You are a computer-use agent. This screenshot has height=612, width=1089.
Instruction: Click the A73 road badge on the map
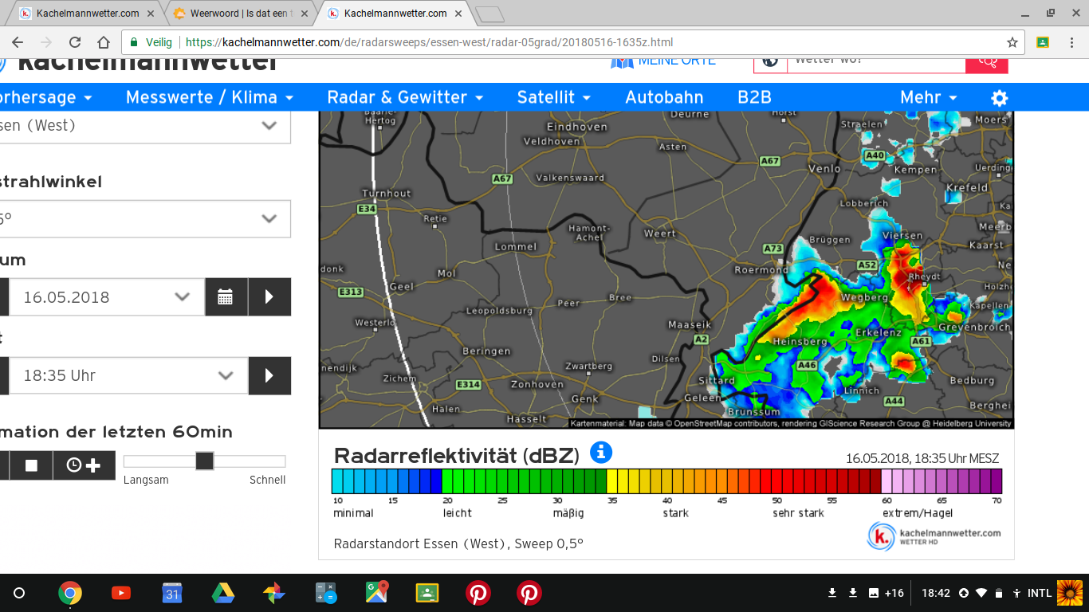coord(773,249)
